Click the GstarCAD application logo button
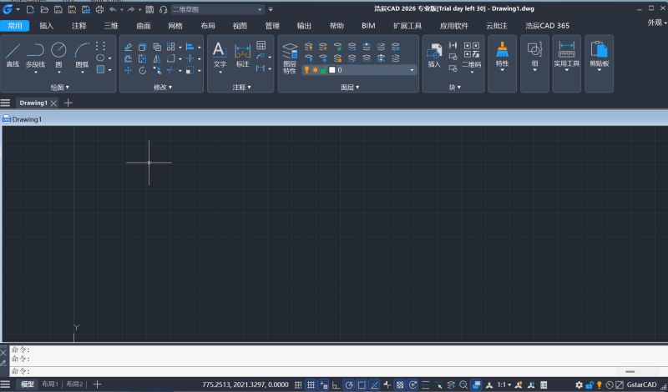668x392 pixels. (x=8, y=9)
